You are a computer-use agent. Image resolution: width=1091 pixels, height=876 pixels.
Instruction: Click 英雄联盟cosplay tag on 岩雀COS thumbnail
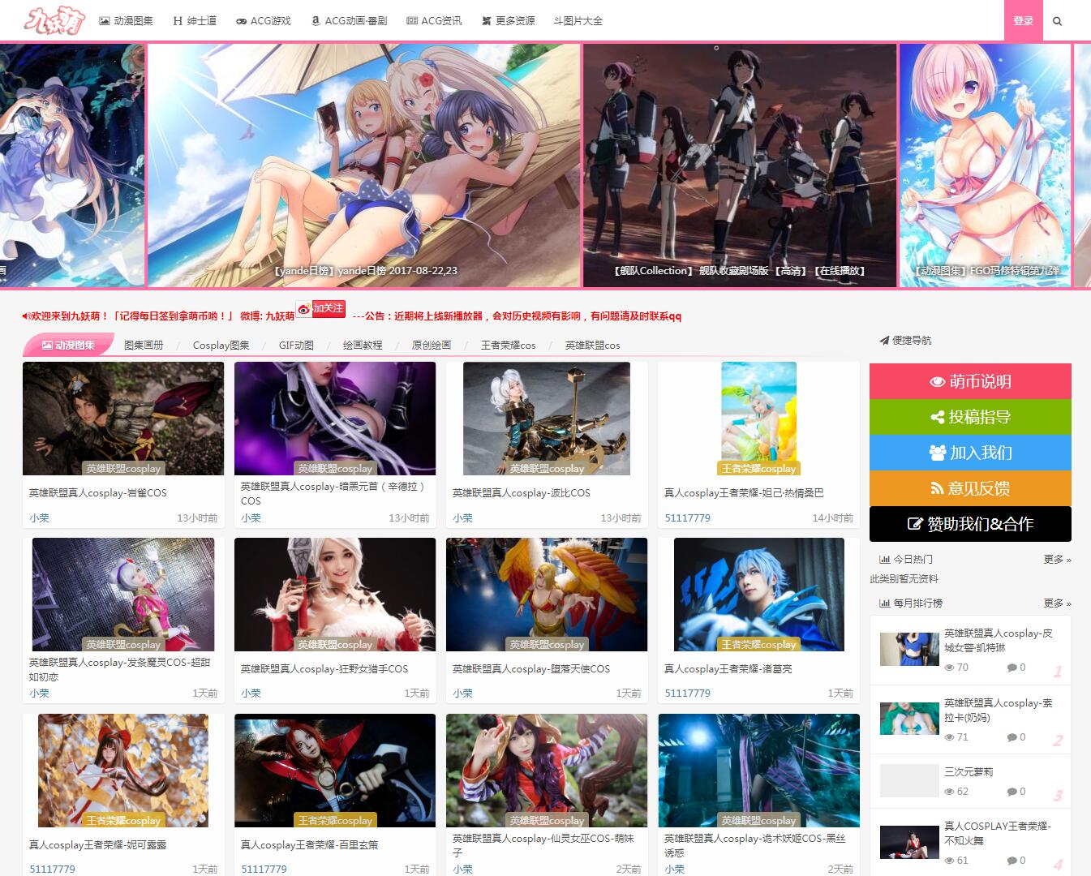(123, 468)
